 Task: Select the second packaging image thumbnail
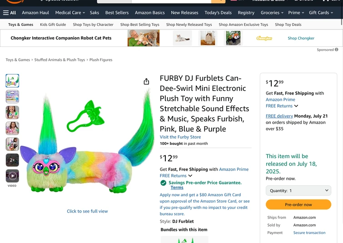pos(12,97)
